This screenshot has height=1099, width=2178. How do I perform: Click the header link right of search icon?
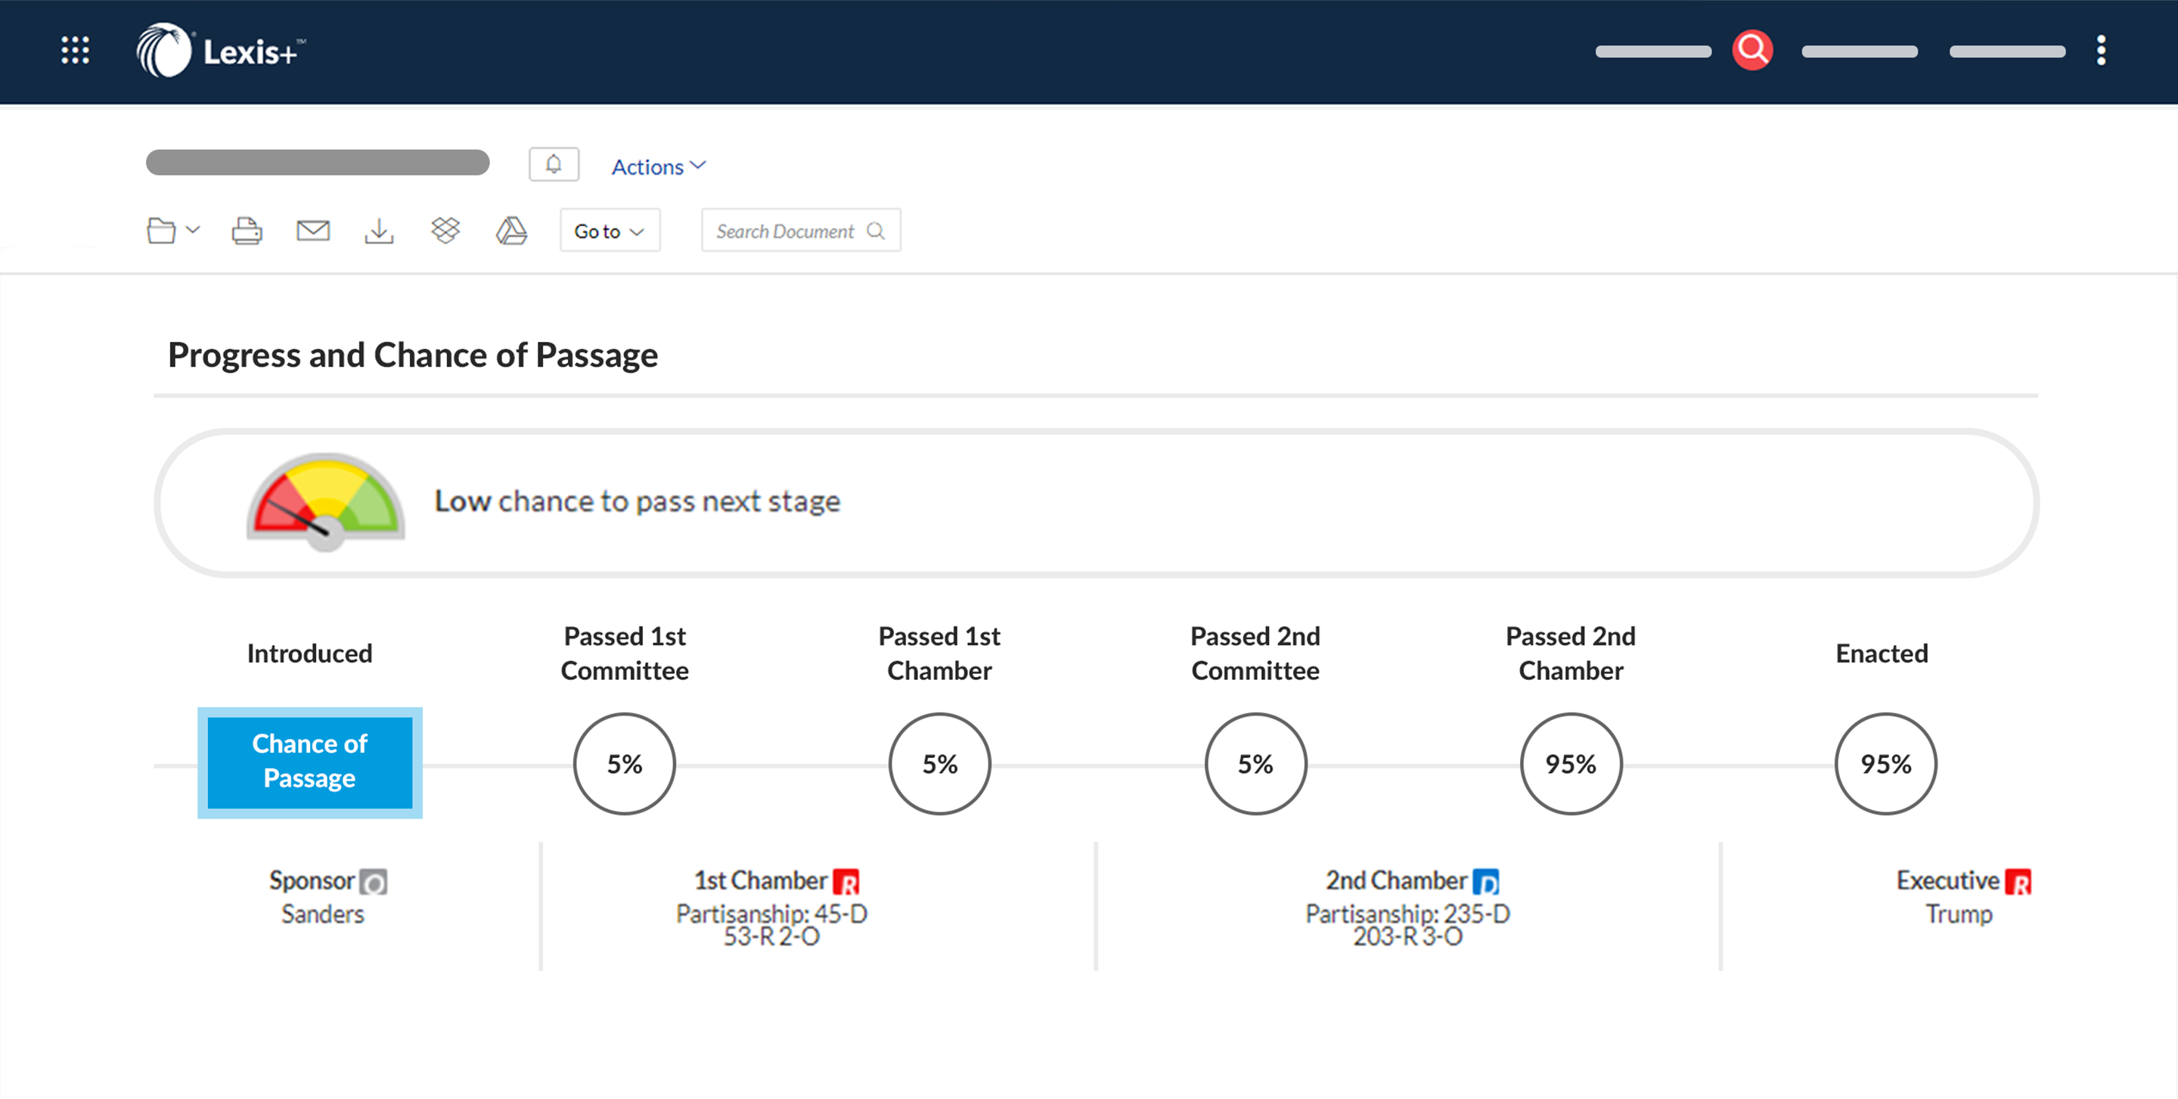1860,51
